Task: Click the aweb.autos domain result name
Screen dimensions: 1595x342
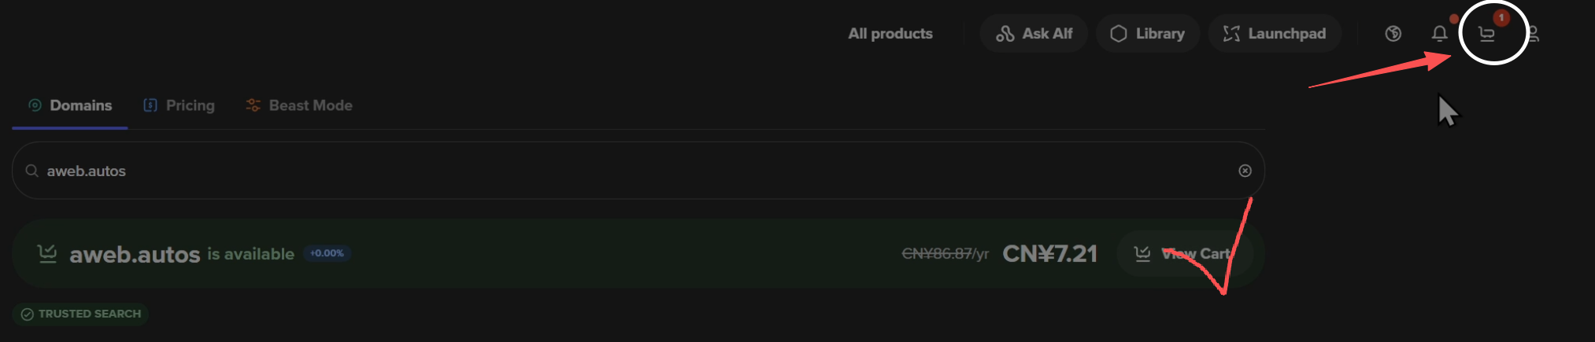Action: [x=135, y=255]
